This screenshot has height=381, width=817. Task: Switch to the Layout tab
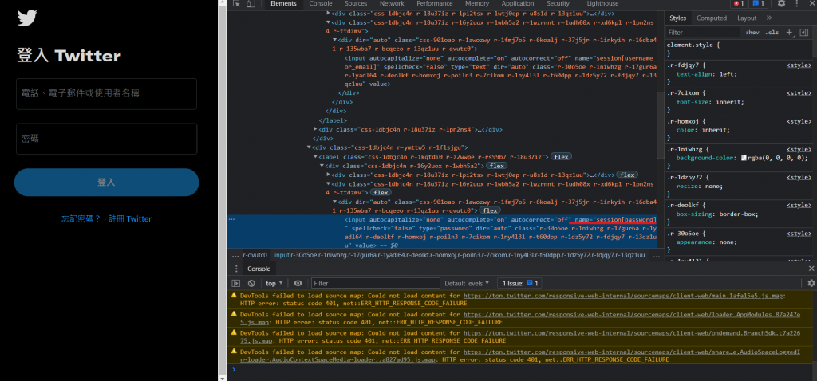click(747, 18)
